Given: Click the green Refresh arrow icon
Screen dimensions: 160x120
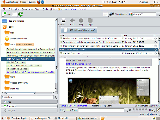Looking at the screenshot, I should click(21, 14).
